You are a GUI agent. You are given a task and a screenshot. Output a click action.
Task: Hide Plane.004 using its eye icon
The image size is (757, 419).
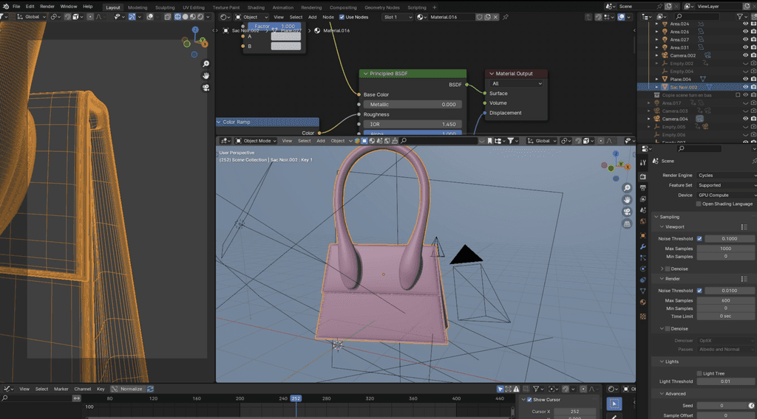pyautogui.click(x=745, y=79)
